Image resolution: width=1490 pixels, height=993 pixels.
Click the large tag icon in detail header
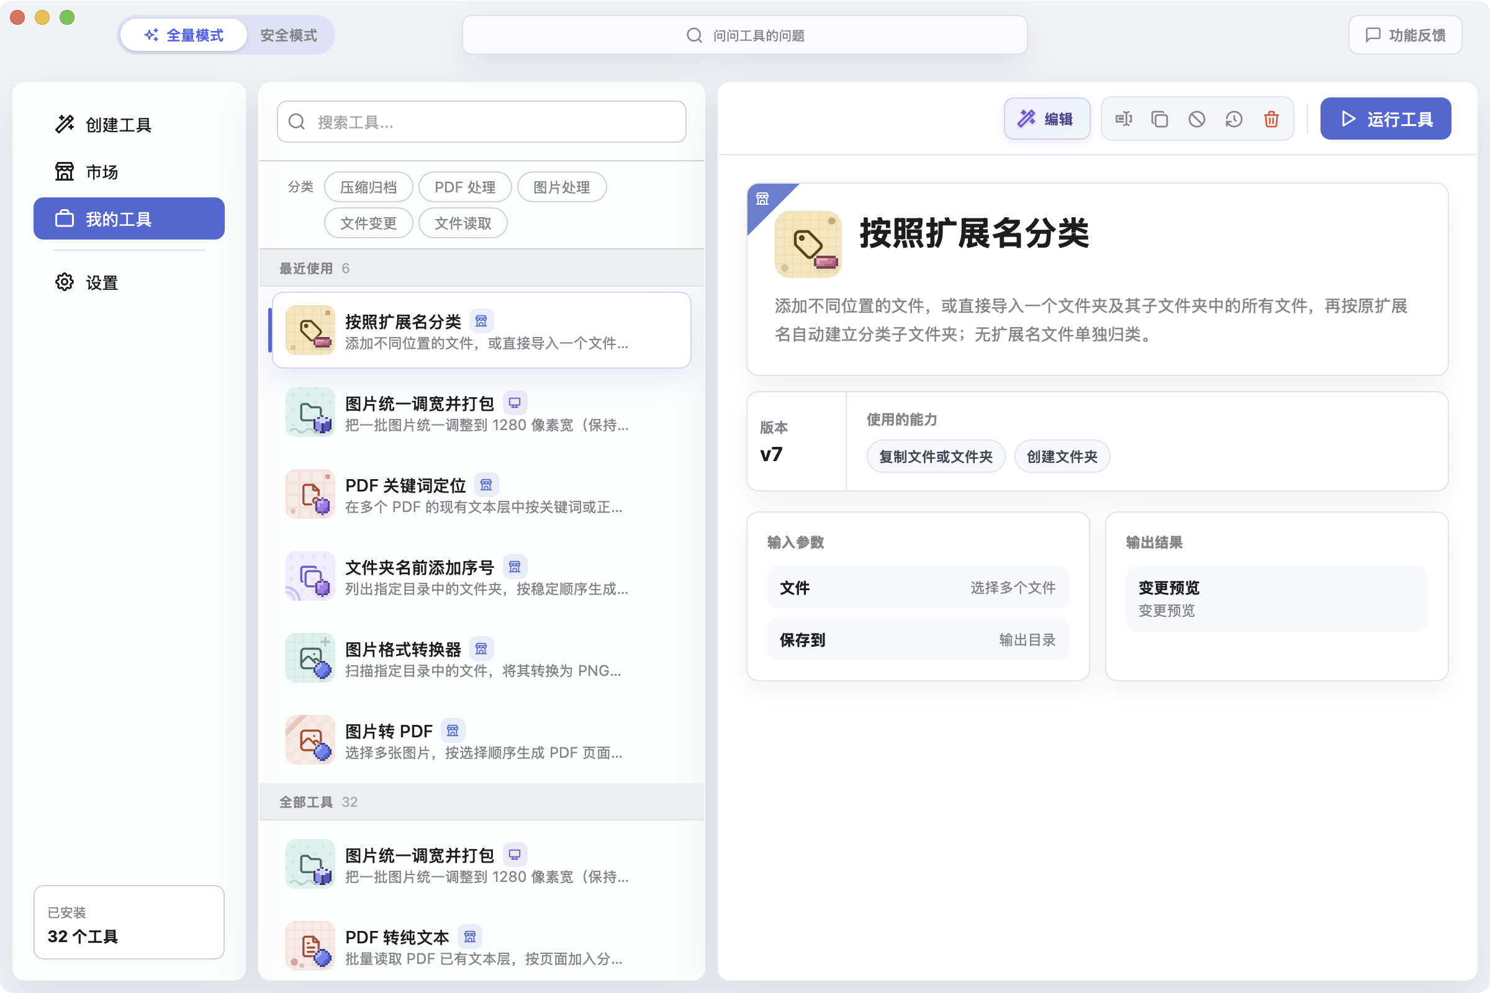[808, 245]
